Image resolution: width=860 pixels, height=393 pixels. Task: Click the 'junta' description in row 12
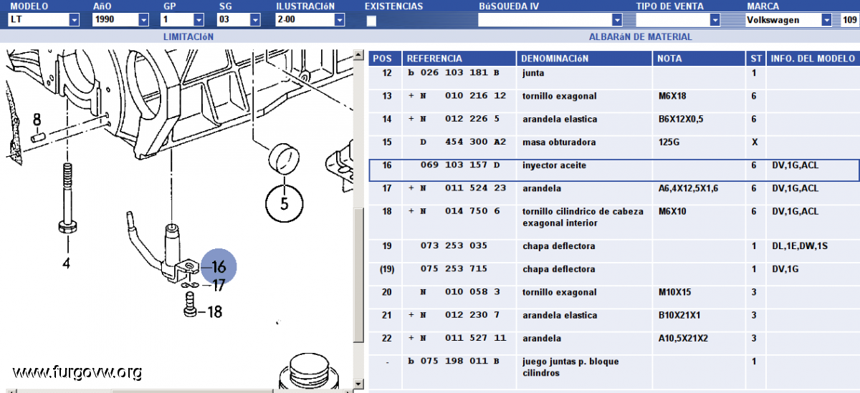tap(533, 73)
